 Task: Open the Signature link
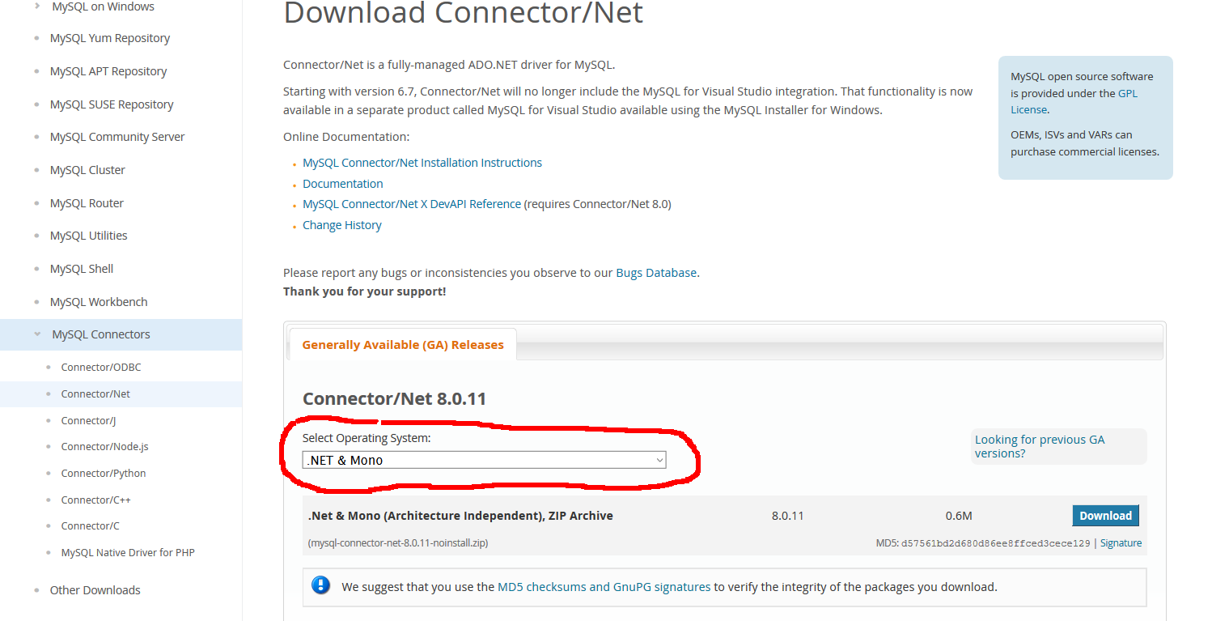click(x=1121, y=543)
